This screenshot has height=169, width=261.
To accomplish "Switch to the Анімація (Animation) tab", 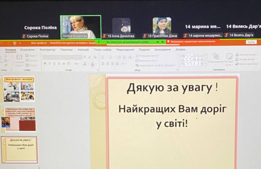I will click(x=83, y=49).
